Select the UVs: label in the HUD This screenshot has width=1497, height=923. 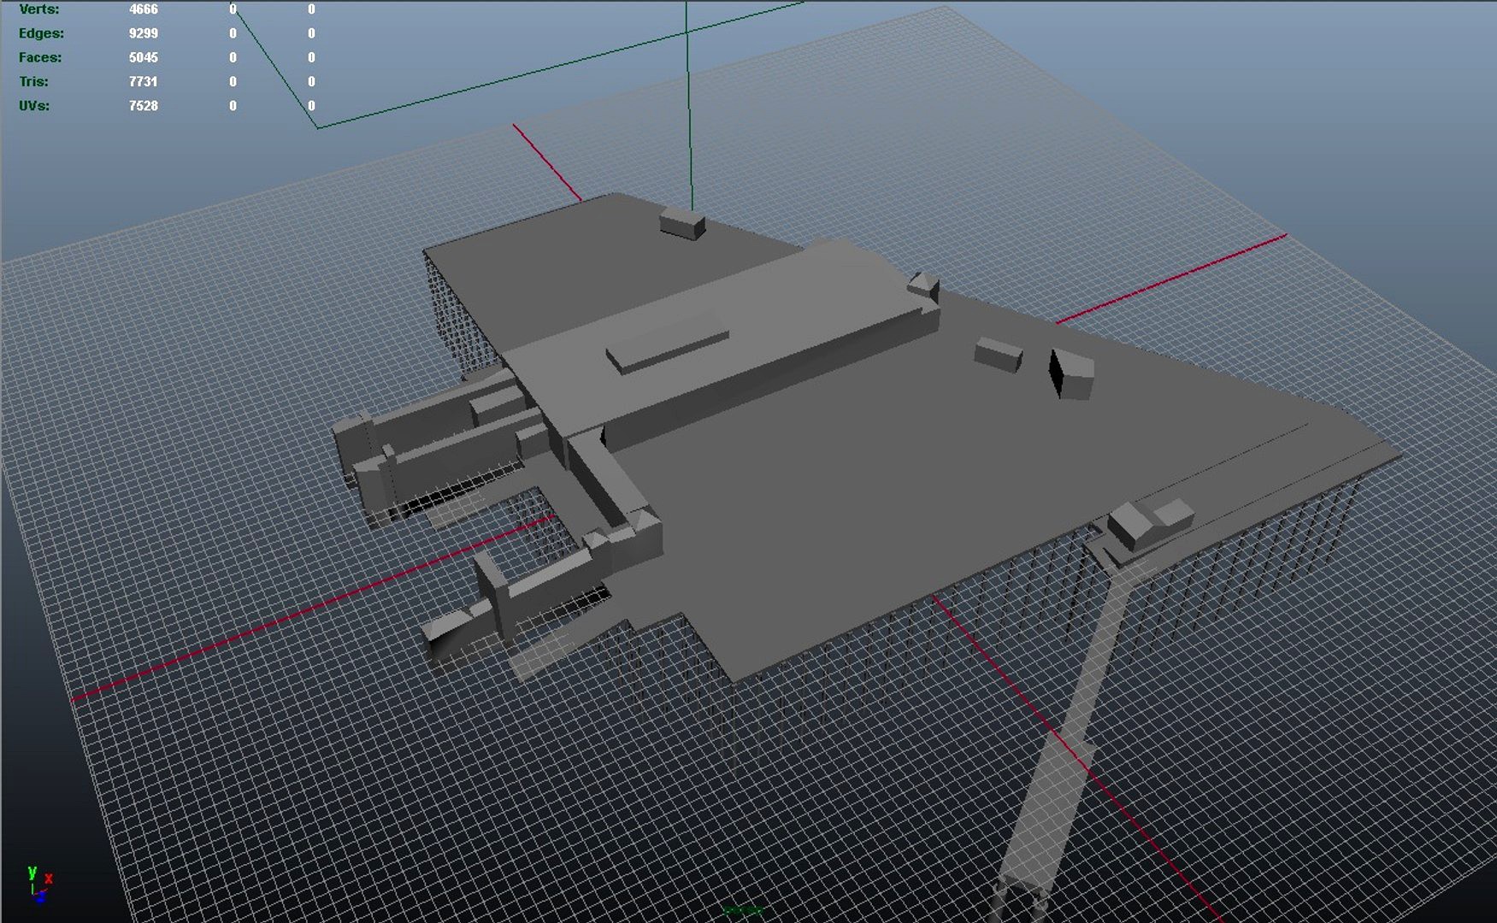(34, 105)
